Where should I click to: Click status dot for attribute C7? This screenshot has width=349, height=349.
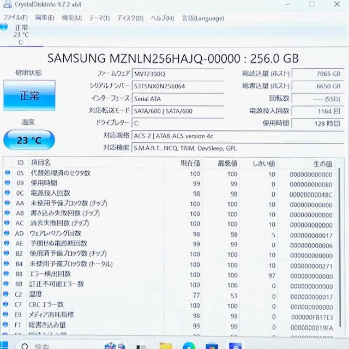(x=5, y=304)
